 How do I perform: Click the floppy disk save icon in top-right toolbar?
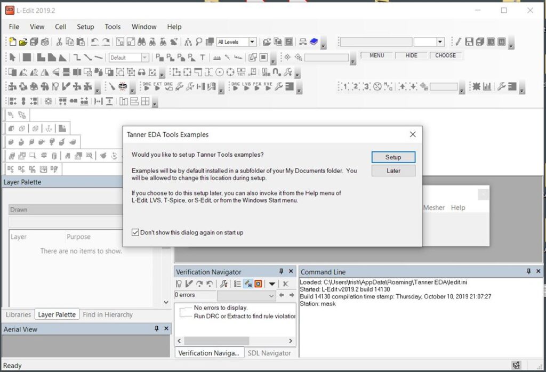[469, 42]
